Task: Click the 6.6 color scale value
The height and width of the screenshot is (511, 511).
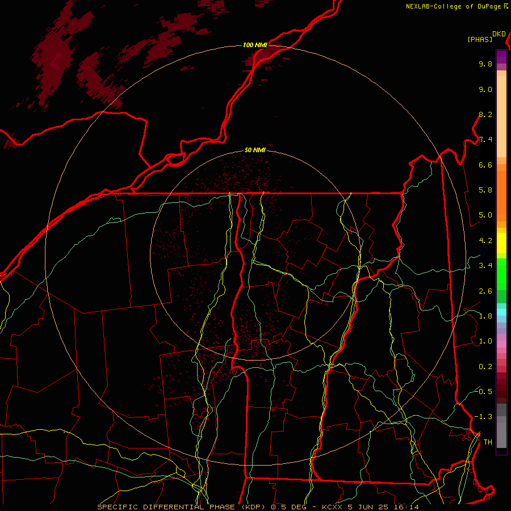Action: click(x=485, y=165)
